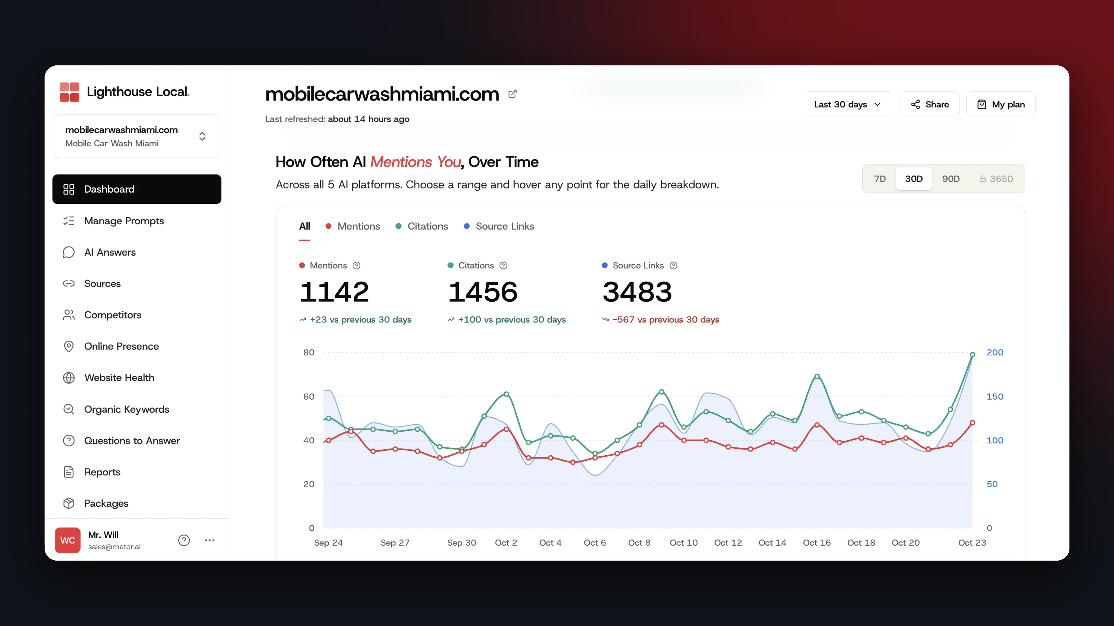Switch to the Source Links chart tab
Viewport: 1114px width, 626px height.
point(499,226)
